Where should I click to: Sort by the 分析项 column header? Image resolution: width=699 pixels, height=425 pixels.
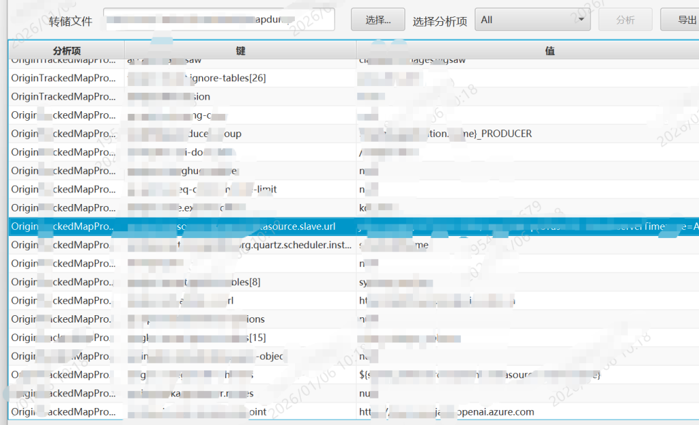[x=66, y=50]
